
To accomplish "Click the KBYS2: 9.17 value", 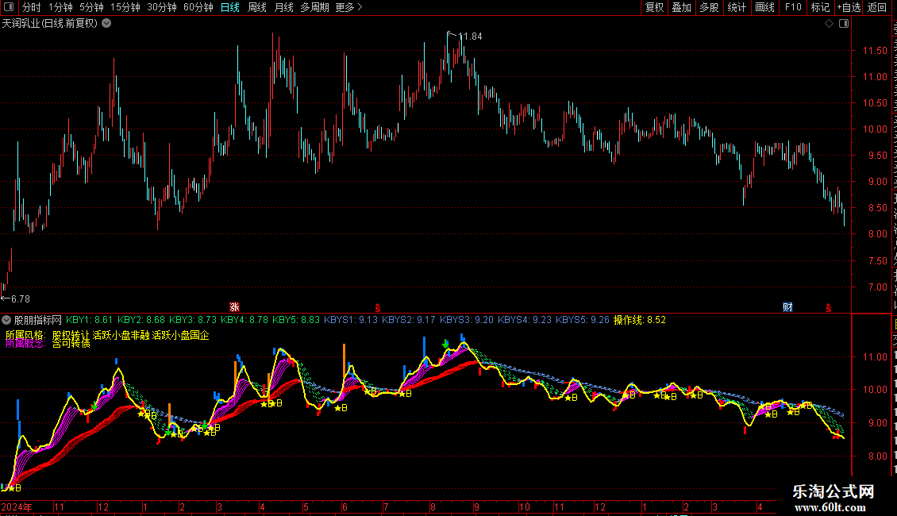I will (409, 321).
